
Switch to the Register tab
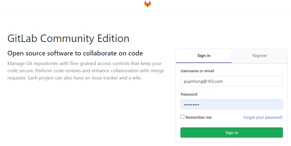[260, 56]
